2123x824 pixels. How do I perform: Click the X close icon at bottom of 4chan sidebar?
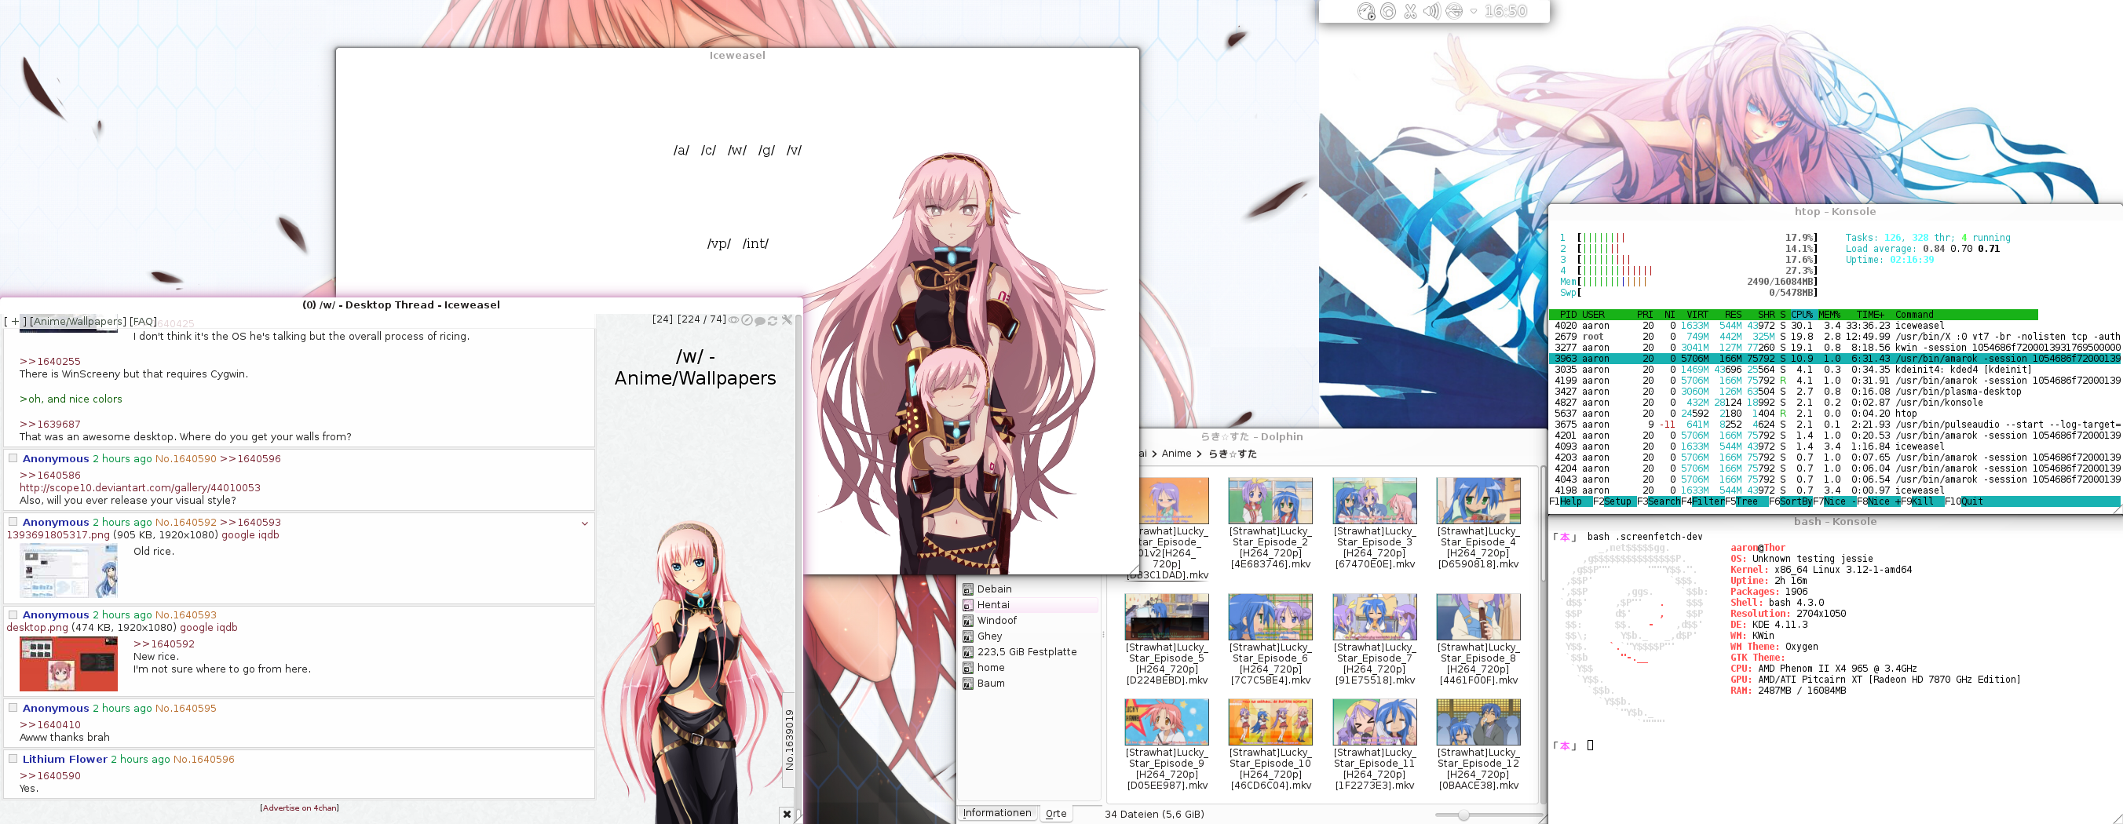(x=787, y=814)
